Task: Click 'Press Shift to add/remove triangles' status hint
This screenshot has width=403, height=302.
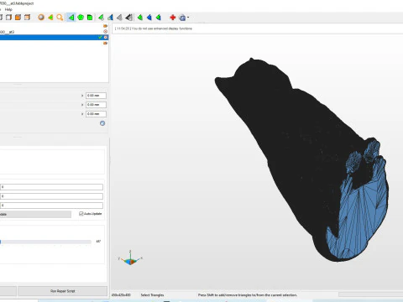Action: click(x=248, y=295)
